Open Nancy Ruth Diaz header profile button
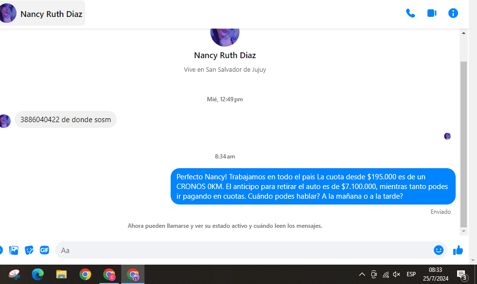The width and height of the screenshot is (477, 284). (x=43, y=14)
